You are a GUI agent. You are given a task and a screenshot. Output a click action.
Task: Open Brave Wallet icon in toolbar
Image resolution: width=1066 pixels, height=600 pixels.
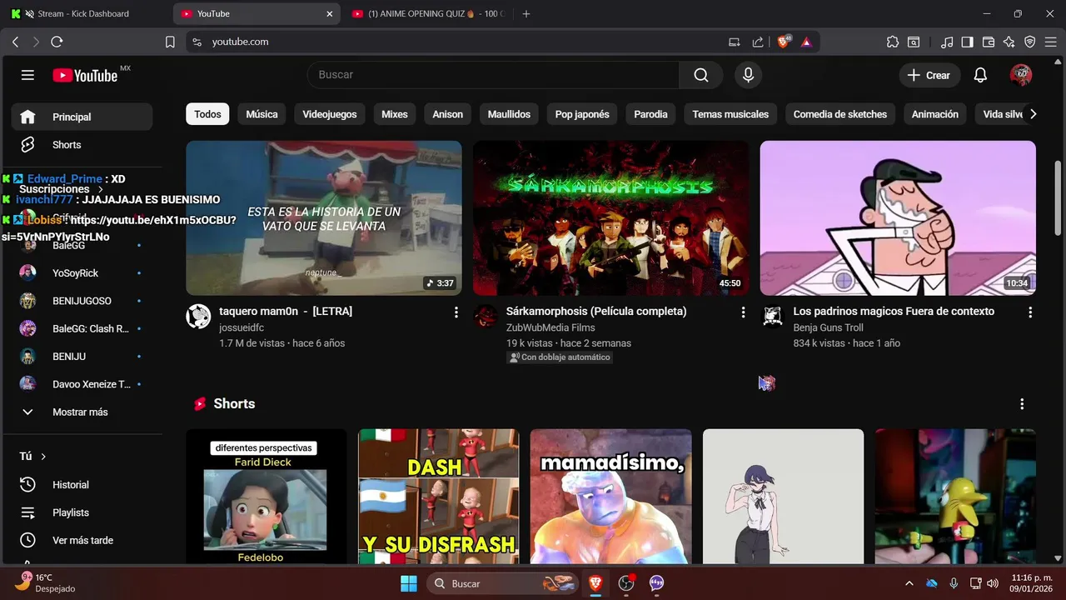point(989,42)
